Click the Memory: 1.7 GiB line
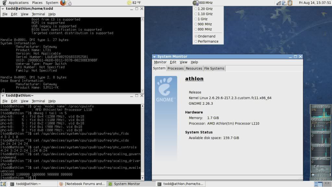The width and height of the screenshot is (332, 187). tap(204, 118)
